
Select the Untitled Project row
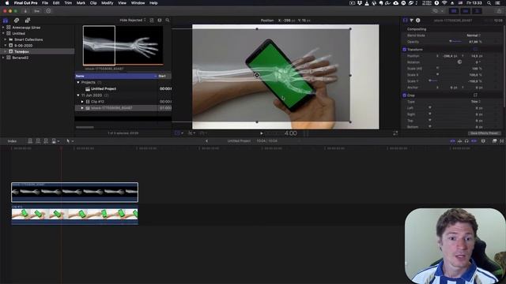pyautogui.click(x=123, y=88)
